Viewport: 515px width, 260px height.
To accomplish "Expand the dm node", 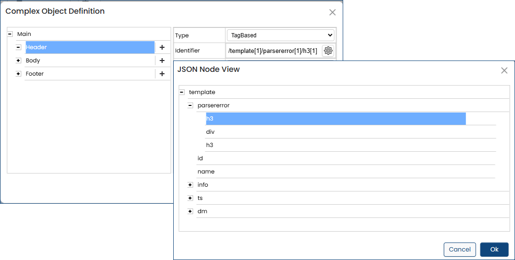I will 190,211.
